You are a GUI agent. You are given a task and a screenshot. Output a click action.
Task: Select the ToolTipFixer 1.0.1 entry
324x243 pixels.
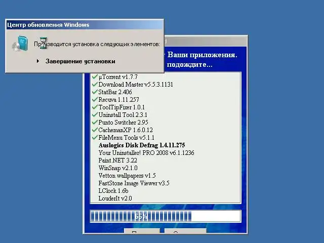121,107
